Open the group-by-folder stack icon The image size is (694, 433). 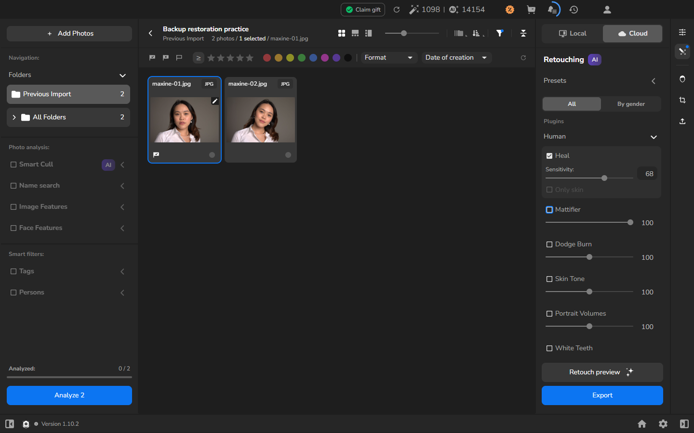459,33
